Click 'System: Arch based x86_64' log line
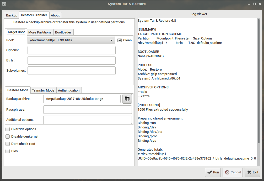 click(159, 78)
